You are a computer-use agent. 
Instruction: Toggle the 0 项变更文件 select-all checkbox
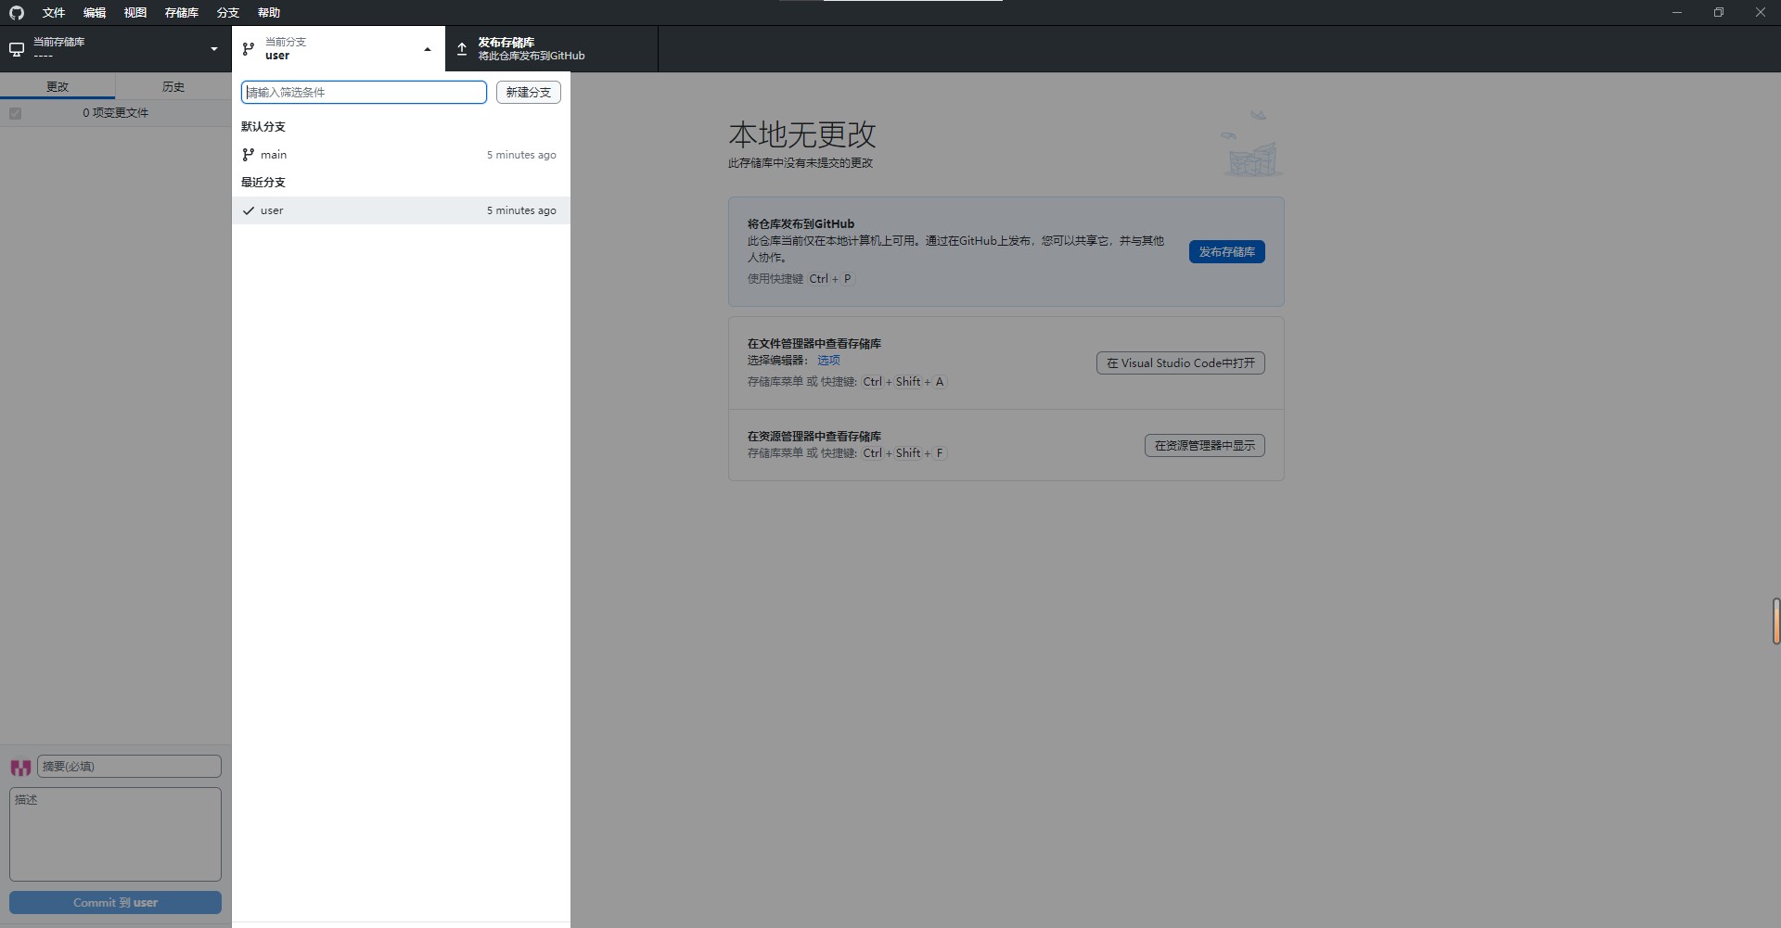coord(16,113)
